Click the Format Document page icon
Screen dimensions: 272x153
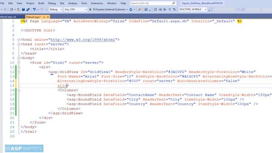click(x=156, y=9)
